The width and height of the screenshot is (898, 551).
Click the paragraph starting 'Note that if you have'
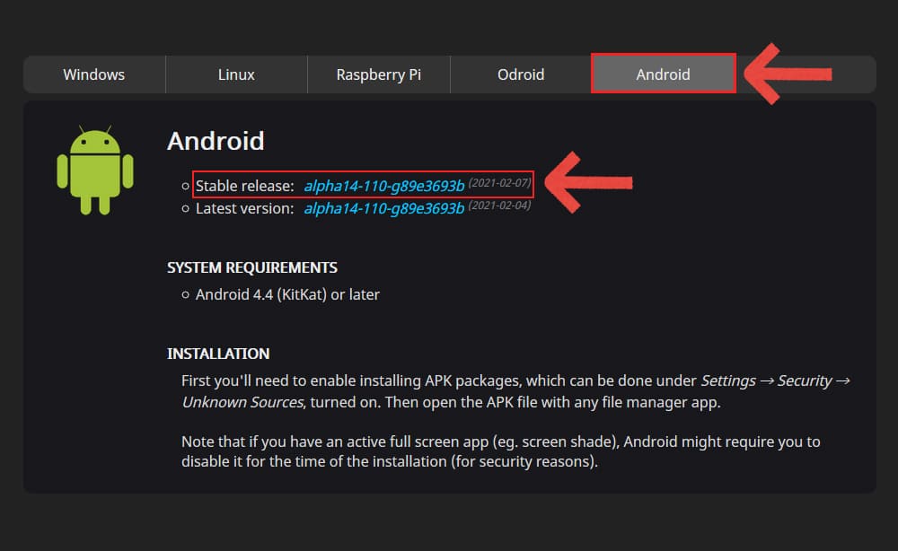pos(501,451)
